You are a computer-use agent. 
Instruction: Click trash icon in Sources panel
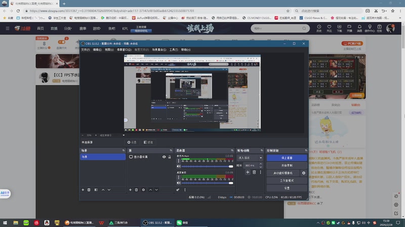[x=136, y=190]
